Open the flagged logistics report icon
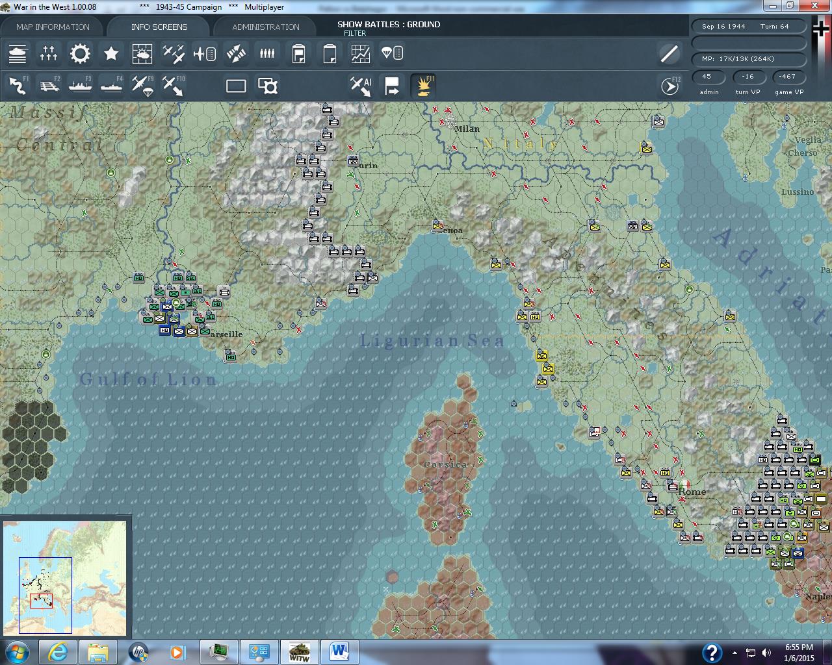This screenshot has height=665, width=832. 298,53
